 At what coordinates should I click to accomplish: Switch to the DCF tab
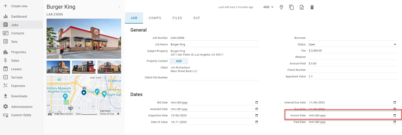[x=197, y=18]
